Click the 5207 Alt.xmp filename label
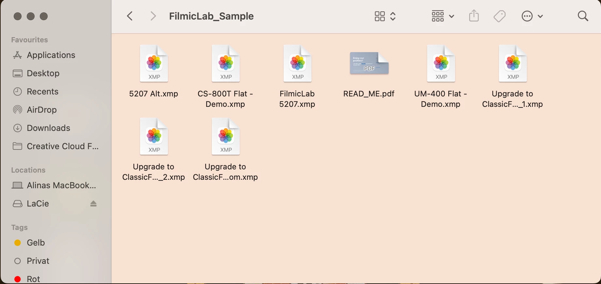Screen dimensions: 601x284 [x=154, y=94]
